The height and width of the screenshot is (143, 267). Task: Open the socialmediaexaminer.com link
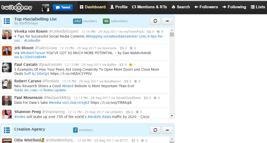[x=133, y=36]
